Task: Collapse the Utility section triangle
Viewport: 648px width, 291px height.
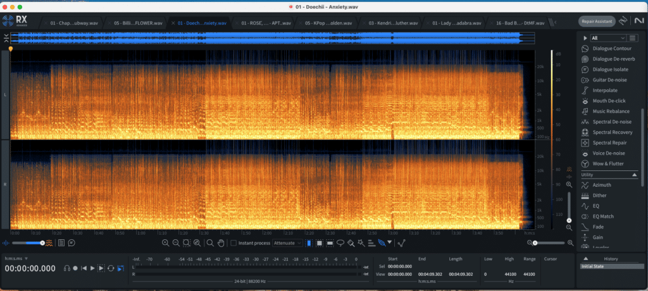Action: click(635, 175)
